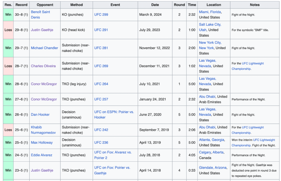The height and width of the screenshot is (181, 281).
Task: Click "Loss" in the Charles Oliveira row
Action: coord(8,66)
